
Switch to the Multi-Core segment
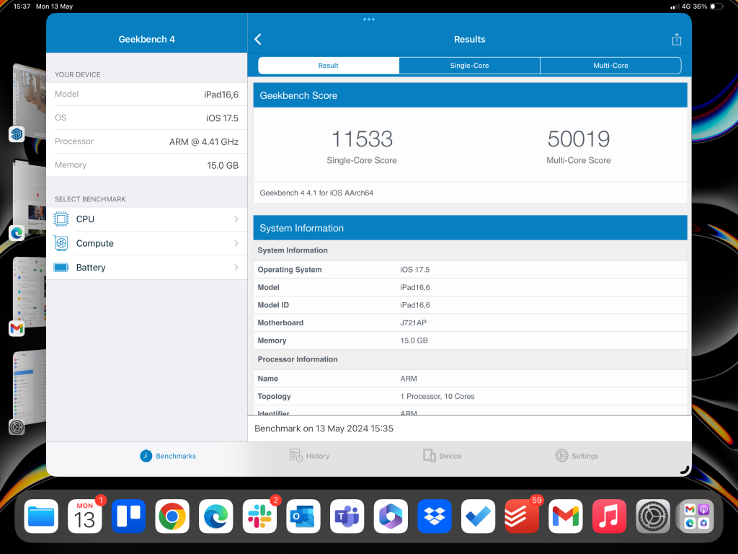coord(610,66)
